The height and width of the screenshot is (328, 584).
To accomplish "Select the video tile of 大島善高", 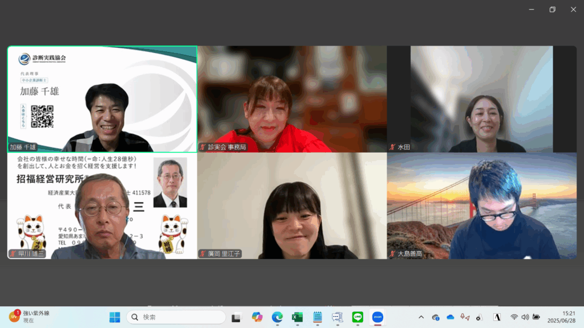I will (x=482, y=206).
